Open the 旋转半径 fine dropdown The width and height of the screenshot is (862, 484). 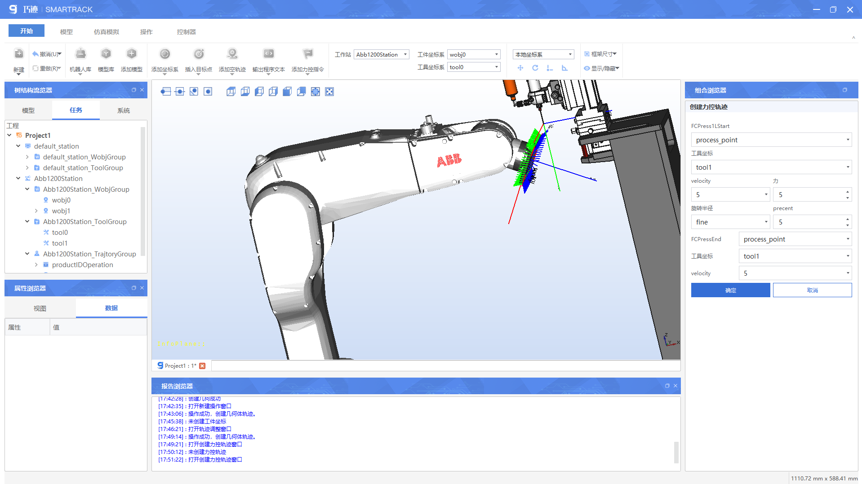(x=730, y=222)
